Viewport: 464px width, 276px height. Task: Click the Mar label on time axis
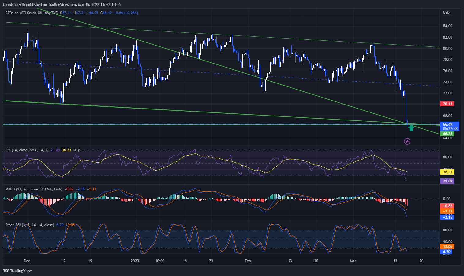pyautogui.click(x=353, y=261)
